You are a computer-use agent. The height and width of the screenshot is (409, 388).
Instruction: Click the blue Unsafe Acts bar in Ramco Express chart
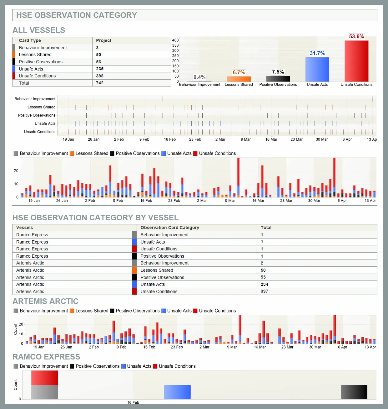click(x=177, y=392)
